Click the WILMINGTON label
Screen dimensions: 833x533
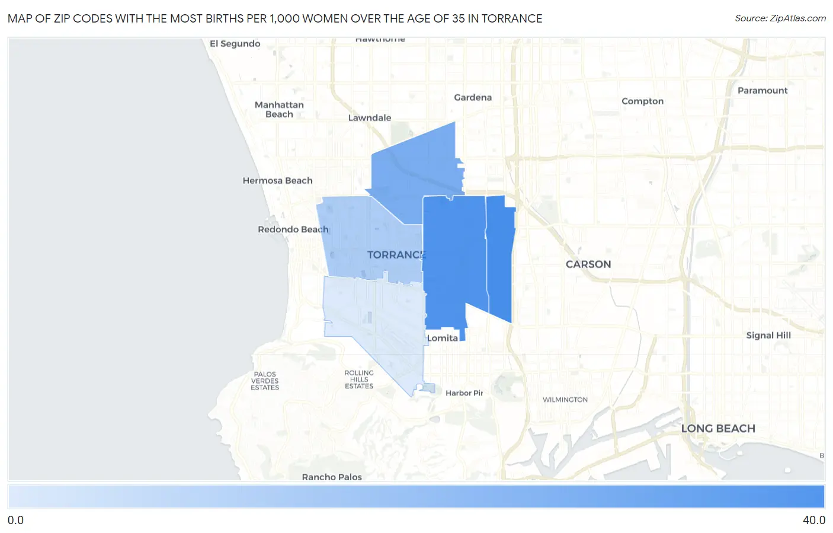pyautogui.click(x=565, y=400)
